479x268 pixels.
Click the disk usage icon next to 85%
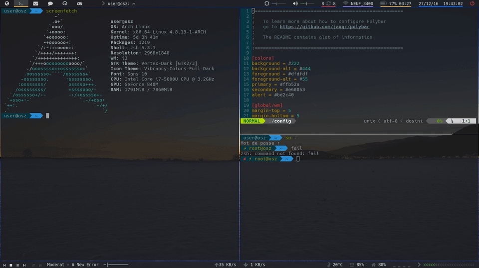point(352,265)
